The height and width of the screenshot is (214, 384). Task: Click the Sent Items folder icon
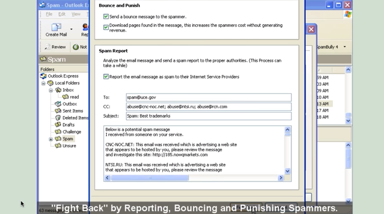58,111
